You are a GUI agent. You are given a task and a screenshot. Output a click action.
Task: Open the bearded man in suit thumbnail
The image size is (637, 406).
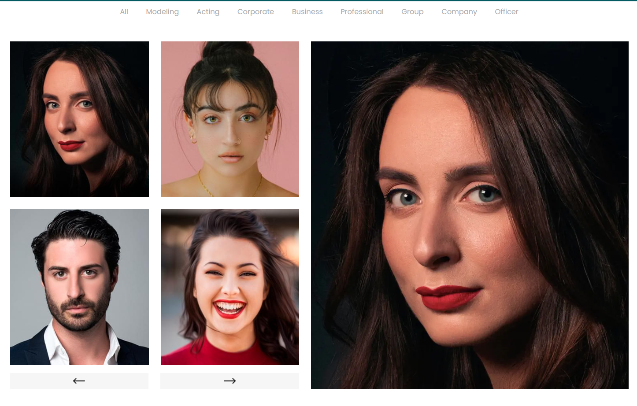click(x=79, y=287)
